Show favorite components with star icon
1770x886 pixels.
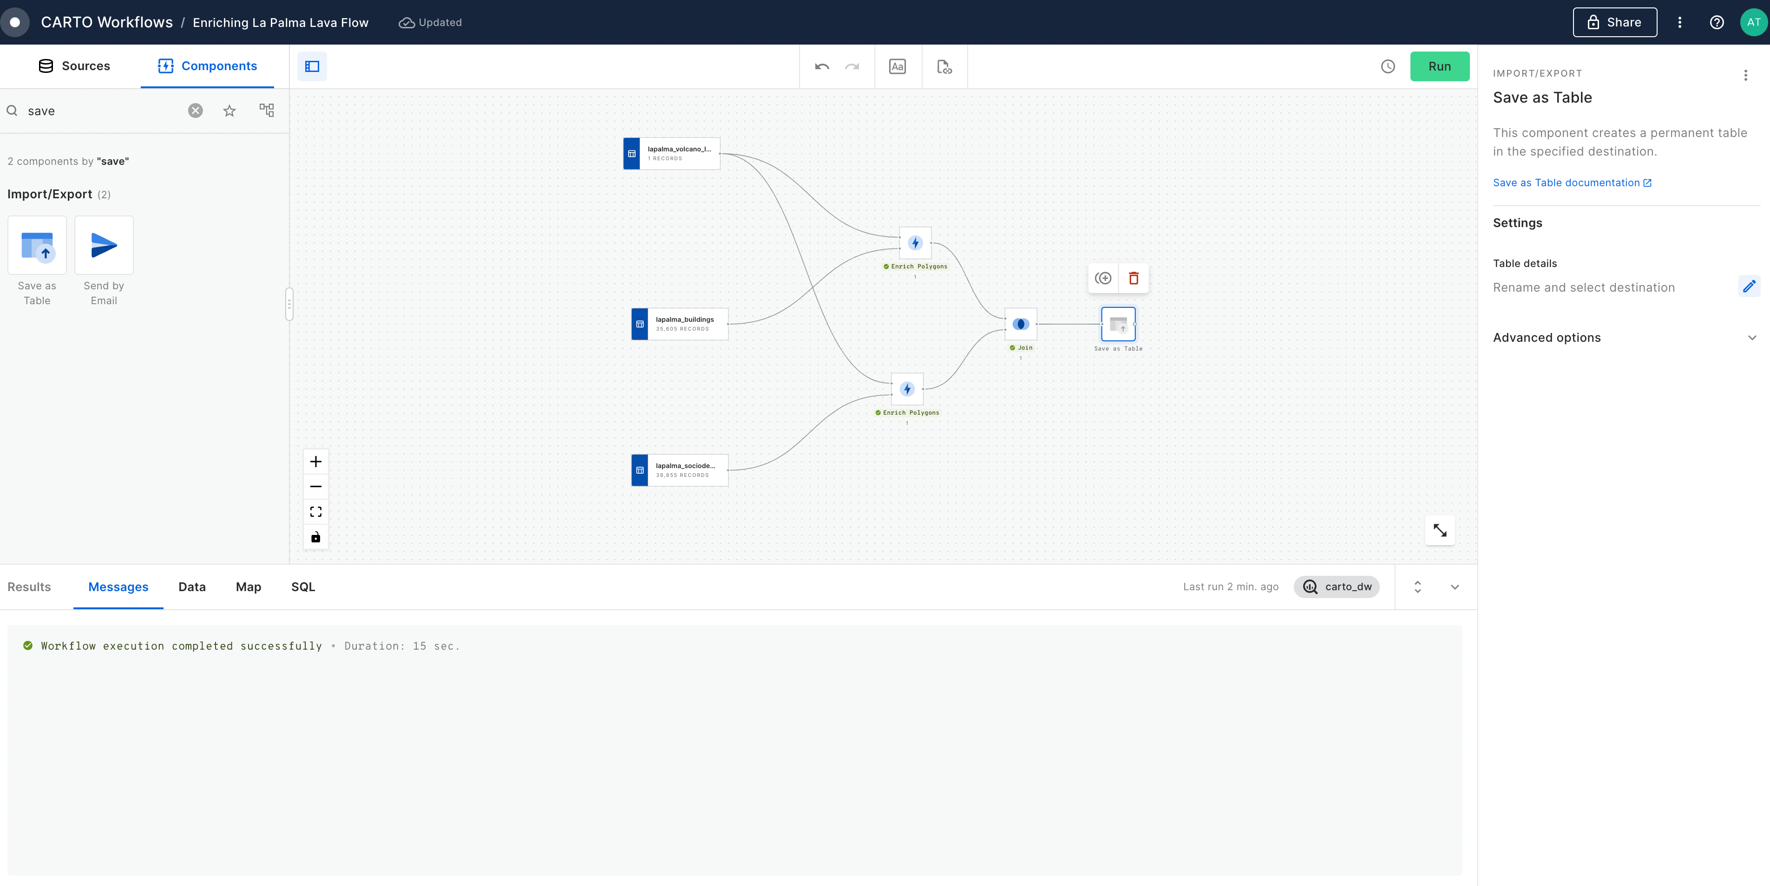(229, 111)
